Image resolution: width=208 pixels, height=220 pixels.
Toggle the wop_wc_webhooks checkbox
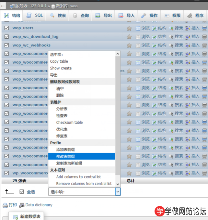[x=6, y=45]
